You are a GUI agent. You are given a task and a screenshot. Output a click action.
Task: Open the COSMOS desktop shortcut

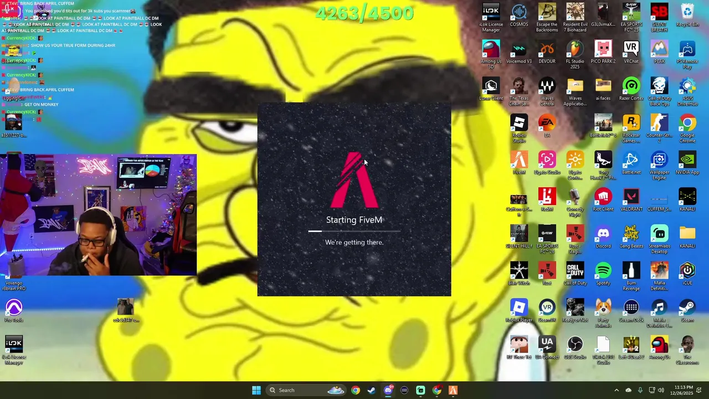pyautogui.click(x=519, y=16)
